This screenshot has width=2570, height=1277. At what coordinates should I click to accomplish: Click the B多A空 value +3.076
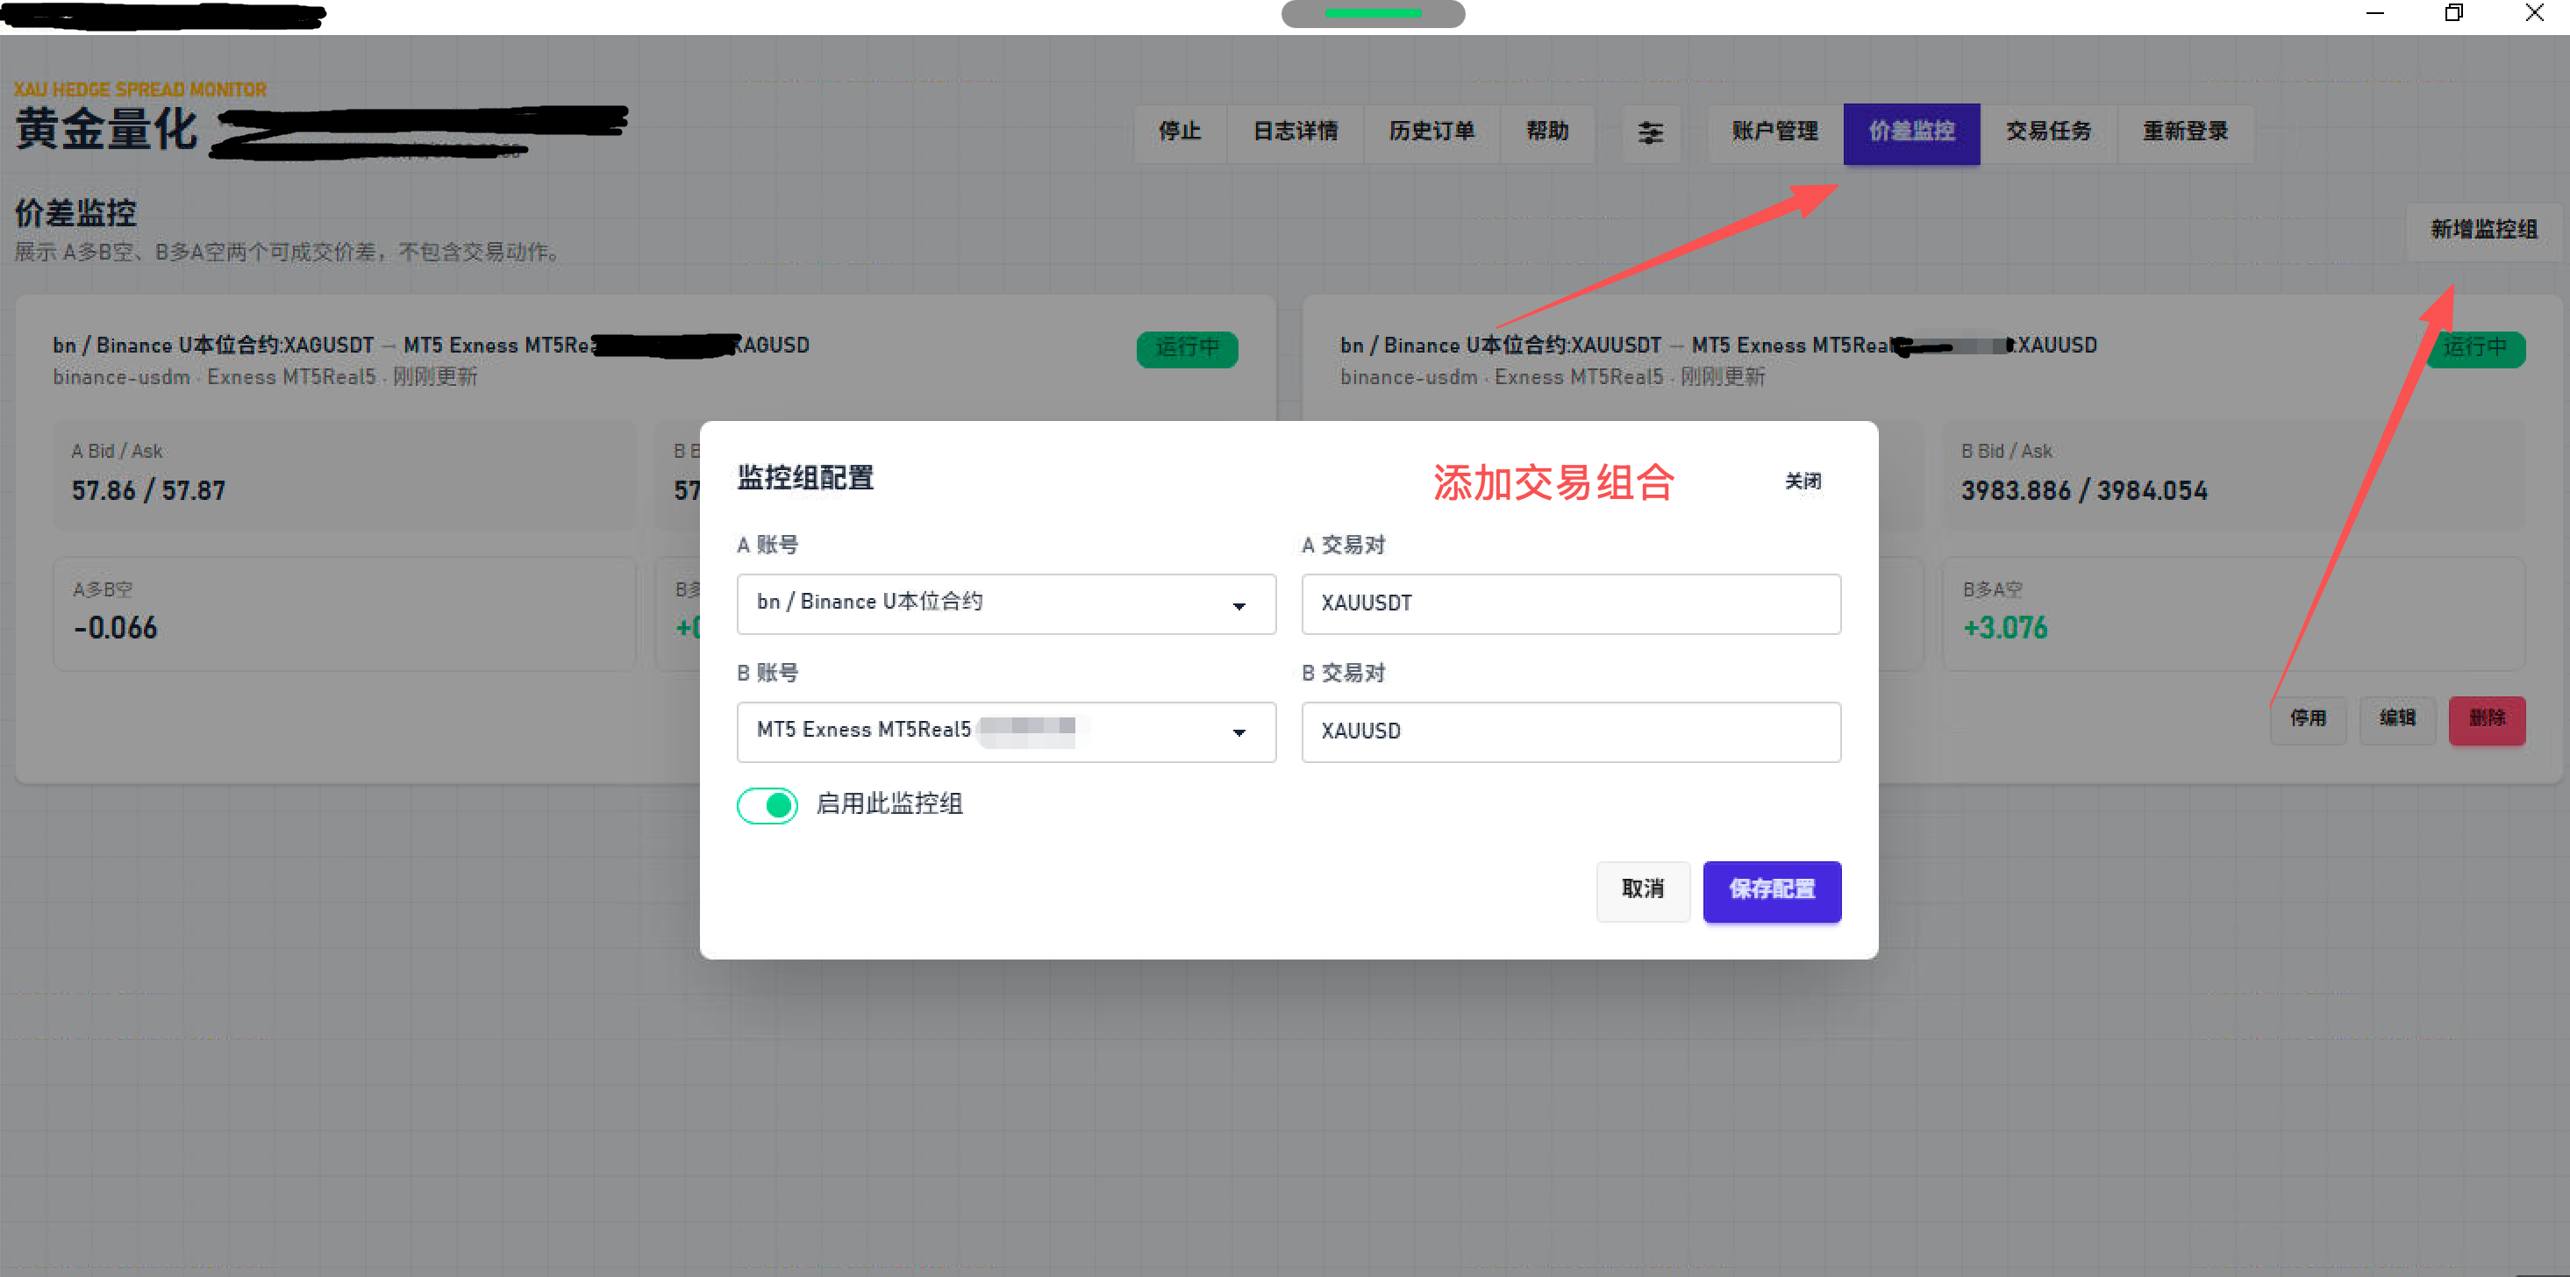pos(2005,629)
